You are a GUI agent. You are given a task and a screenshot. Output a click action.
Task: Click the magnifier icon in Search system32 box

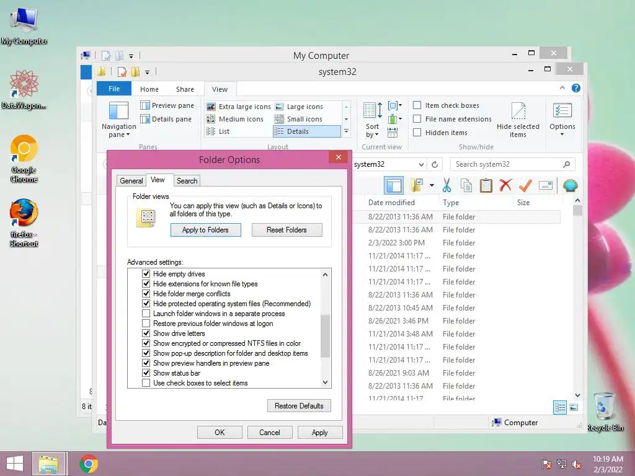[x=567, y=164]
